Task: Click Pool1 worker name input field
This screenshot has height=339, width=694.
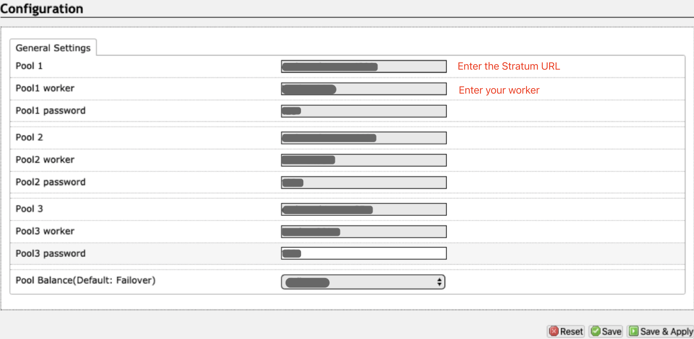Action: click(x=361, y=89)
